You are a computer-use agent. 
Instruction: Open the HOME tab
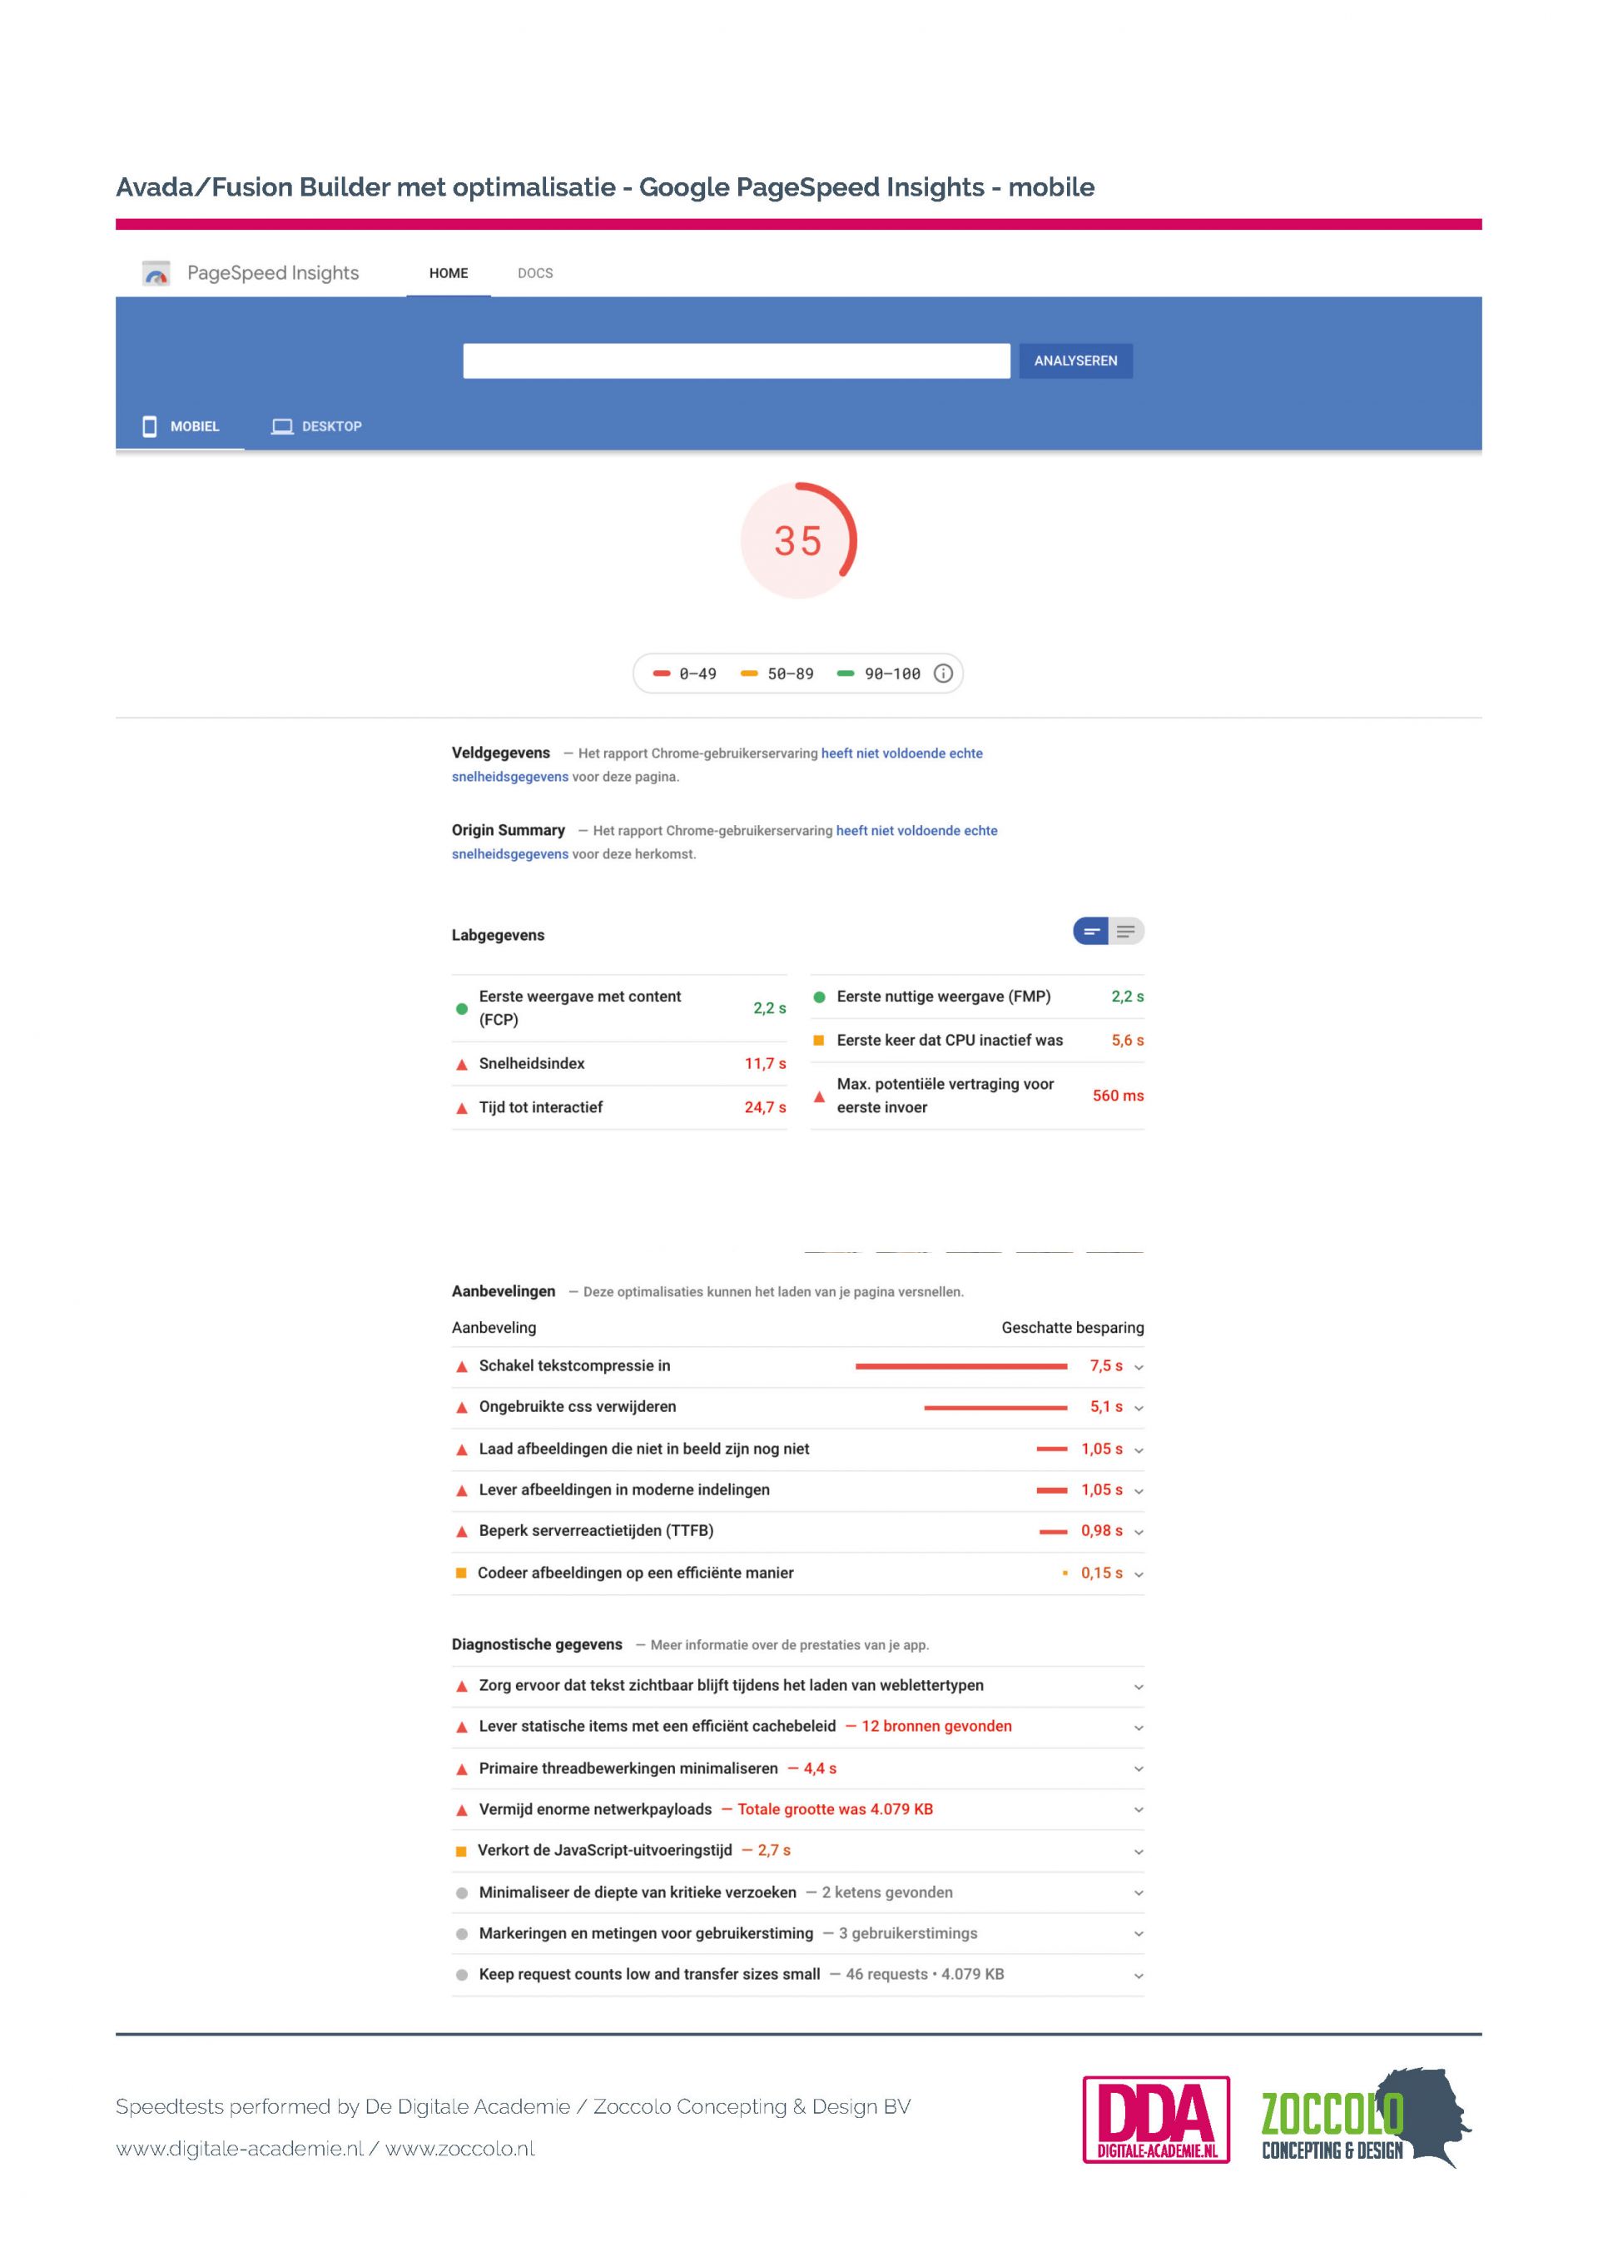pyautogui.click(x=449, y=274)
